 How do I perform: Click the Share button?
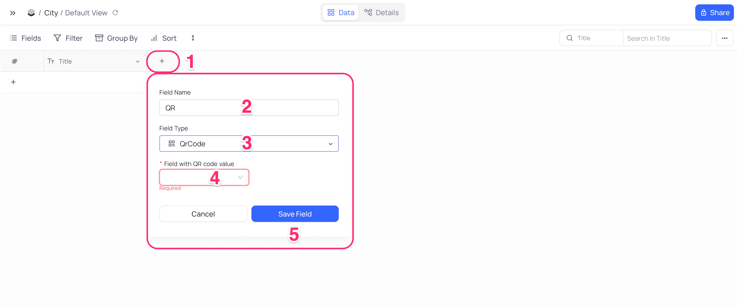click(714, 13)
